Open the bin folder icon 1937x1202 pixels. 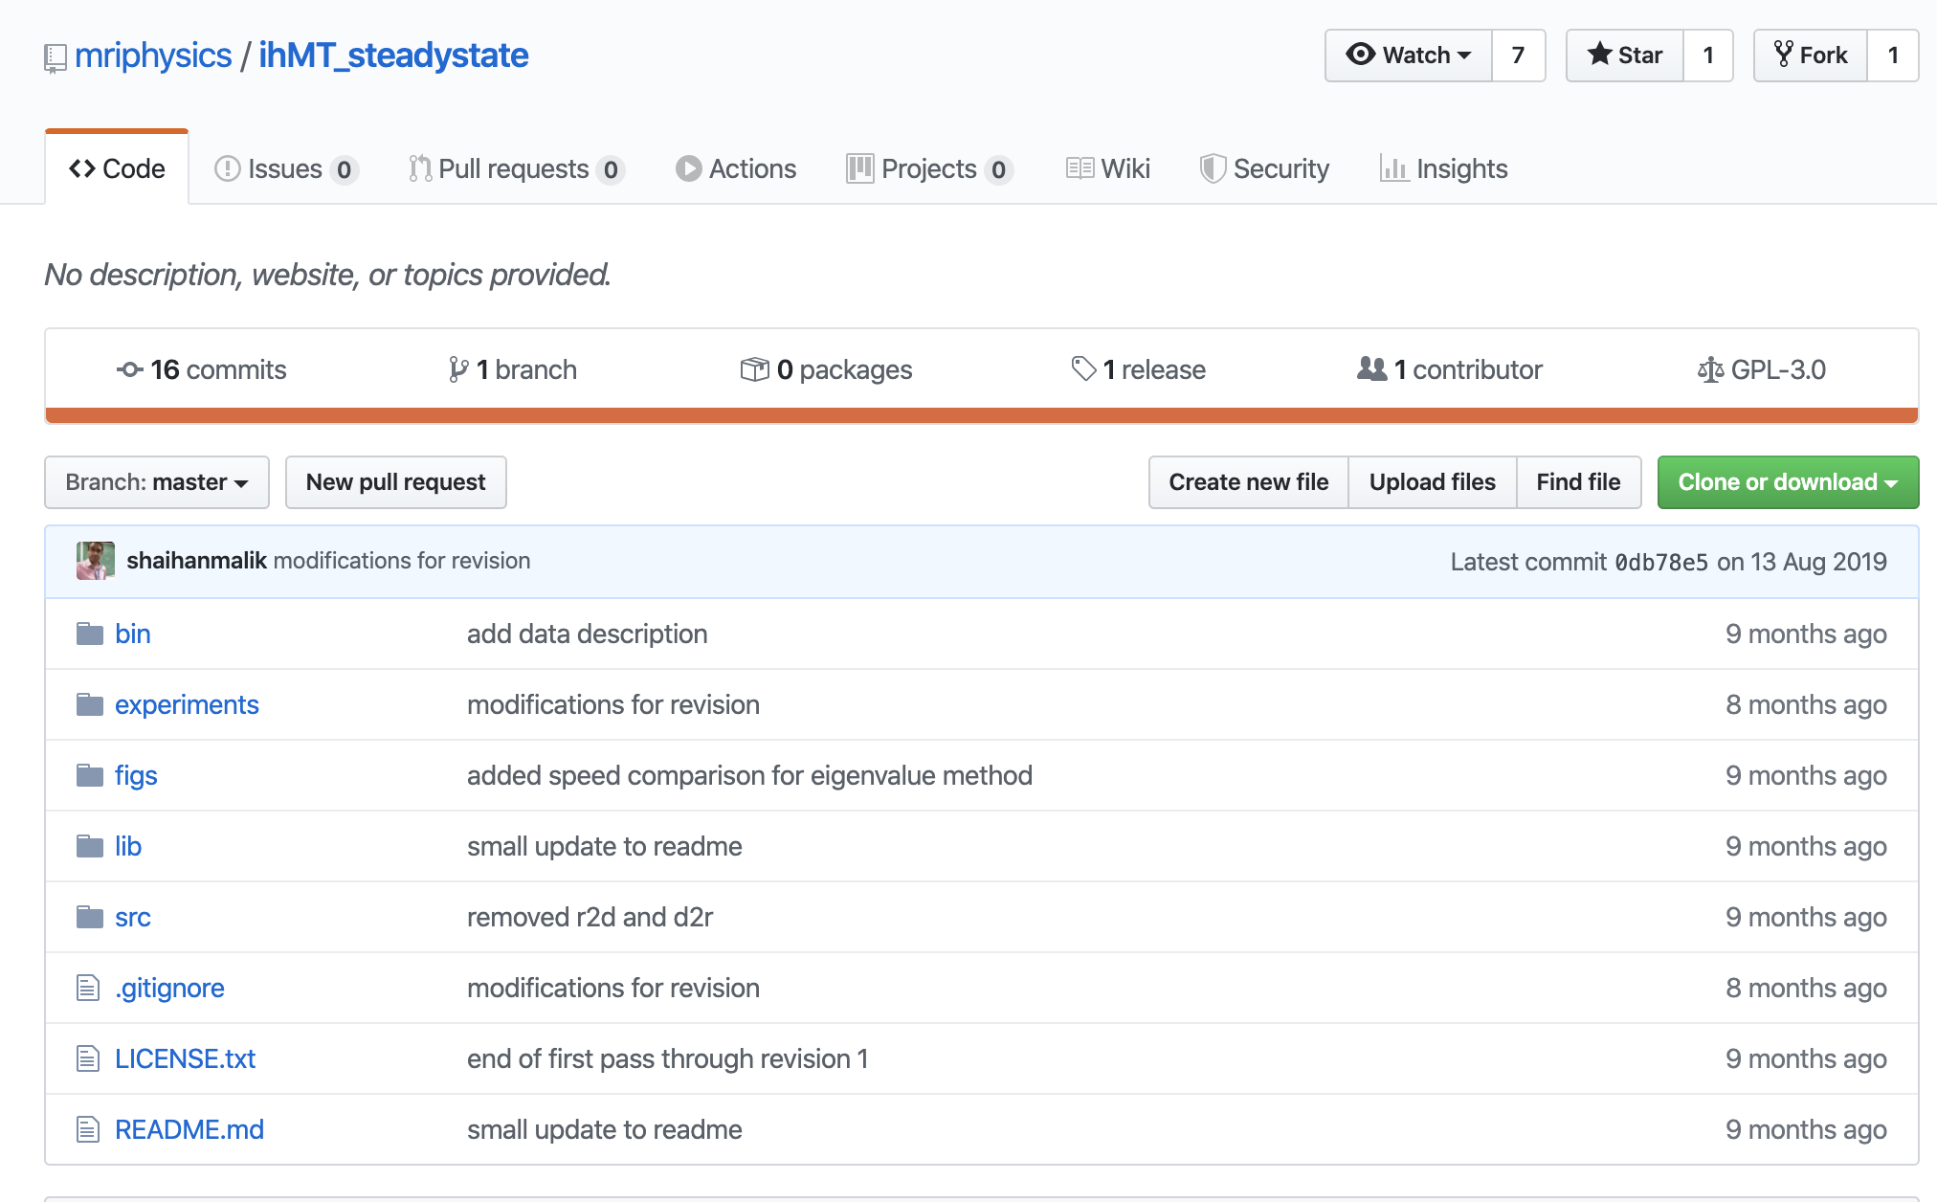pos(89,634)
